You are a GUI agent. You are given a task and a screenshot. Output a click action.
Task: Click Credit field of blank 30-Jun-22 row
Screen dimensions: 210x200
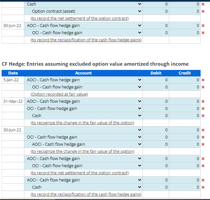(x=185, y=130)
